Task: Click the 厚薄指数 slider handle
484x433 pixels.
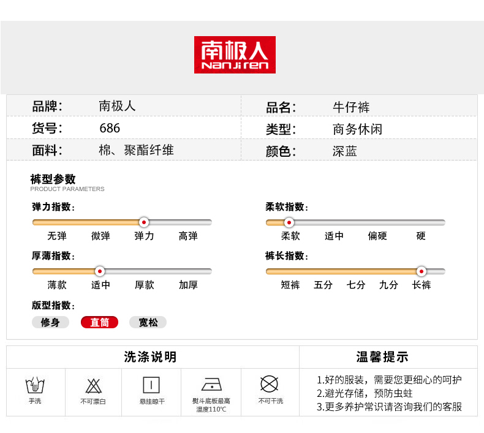Action: pyautogui.click(x=100, y=271)
